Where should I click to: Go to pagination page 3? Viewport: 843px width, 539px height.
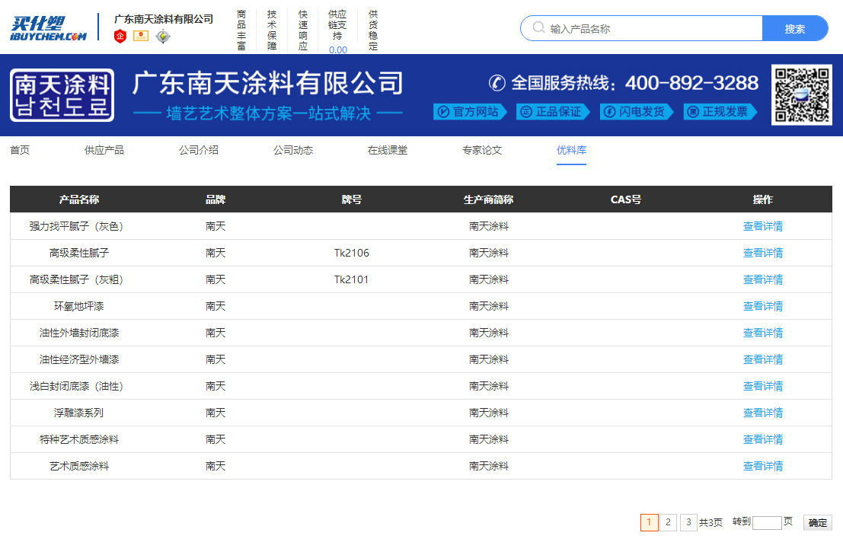tap(688, 522)
